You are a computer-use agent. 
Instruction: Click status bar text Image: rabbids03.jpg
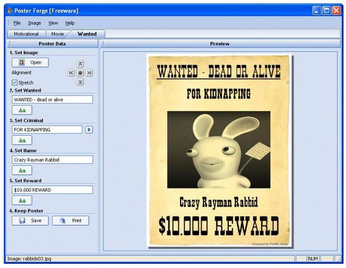pos(29,258)
